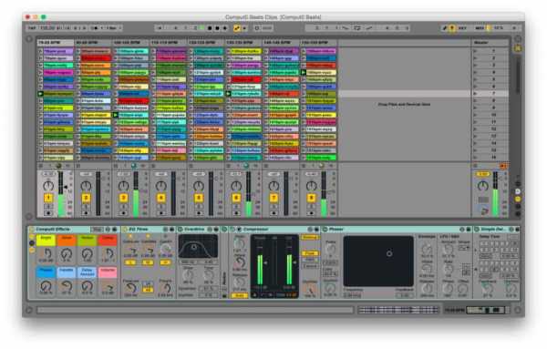Enable Draw Mode pencil icon
This screenshot has height=349, width=547.
(445, 28)
